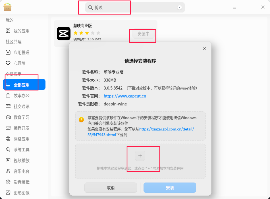Click the 影音编辑 film reel icon
This screenshot has width=270, height=199.
(8, 182)
